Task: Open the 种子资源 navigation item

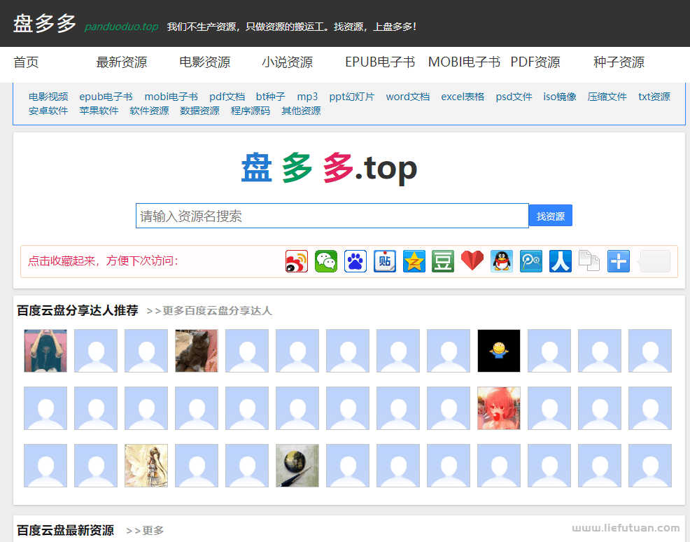Action: 619,62
